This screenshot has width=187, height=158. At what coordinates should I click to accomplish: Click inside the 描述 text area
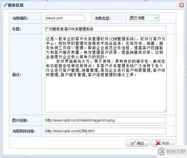(x=106, y=74)
